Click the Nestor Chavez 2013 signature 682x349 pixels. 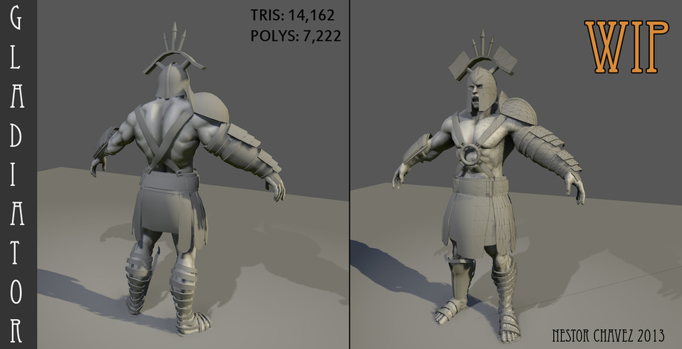[x=609, y=333]
